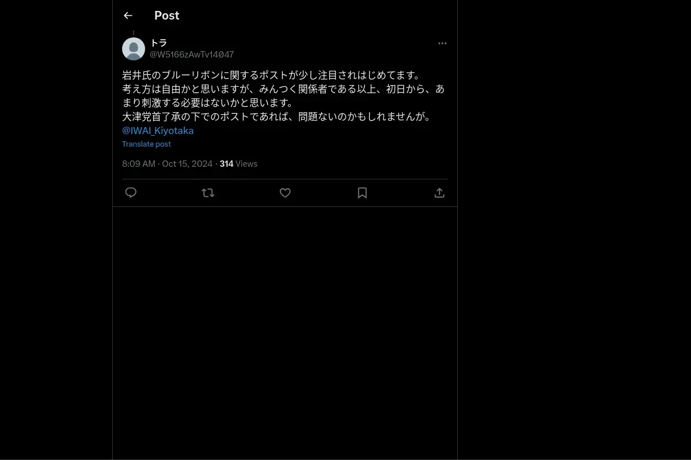The width and height of the screenshot is (691, 460).
Task: Click the text line starting 岩井氏のブルーリボン
Action: [x=271, y=75]
